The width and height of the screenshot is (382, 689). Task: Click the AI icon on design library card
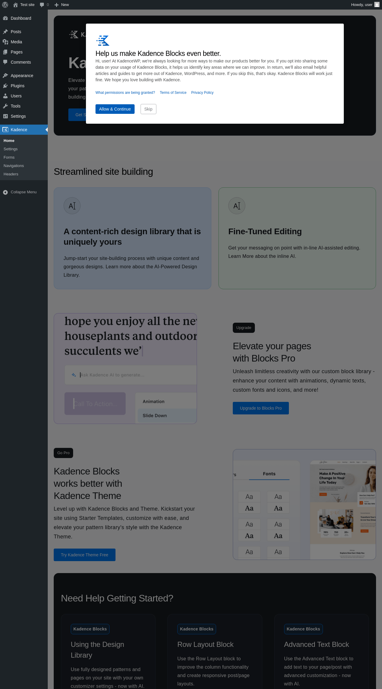(72, 206)
